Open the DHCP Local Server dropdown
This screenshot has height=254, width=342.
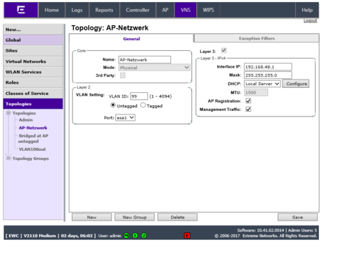coord(262,84)
